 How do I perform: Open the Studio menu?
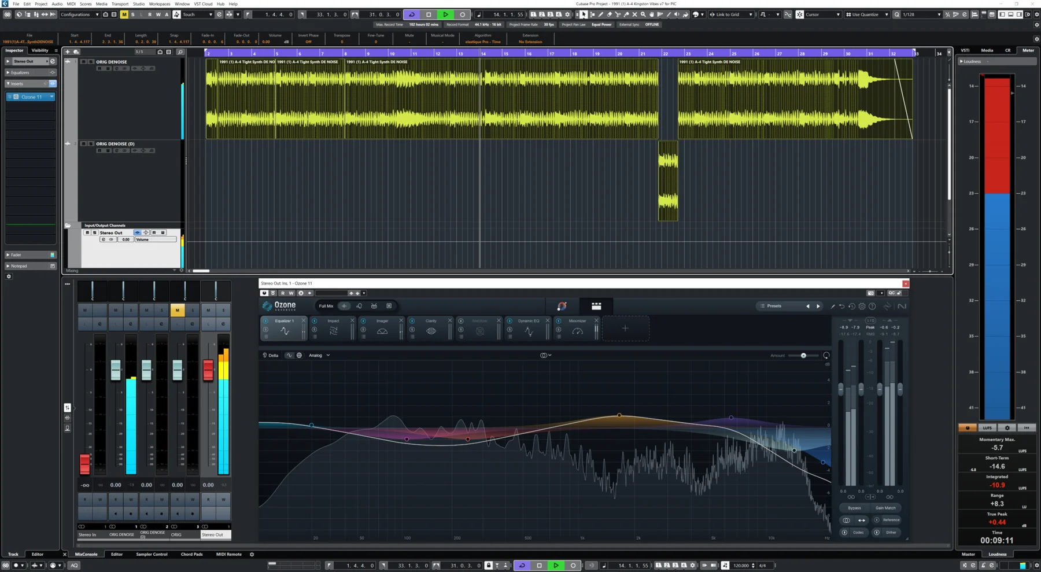point(138,3)
